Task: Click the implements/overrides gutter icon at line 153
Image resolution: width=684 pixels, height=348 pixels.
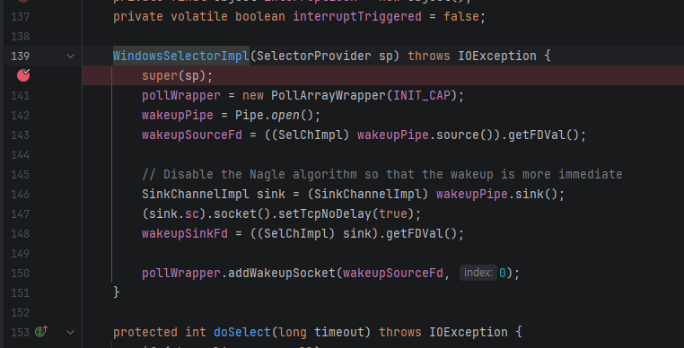Action: [41, 332]
